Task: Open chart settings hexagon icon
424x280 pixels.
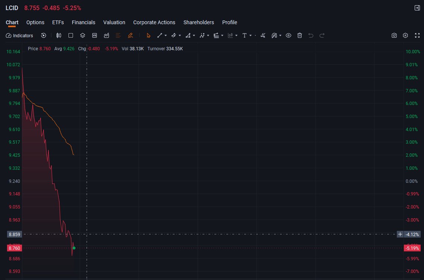Action: click(x=405, y=35)
